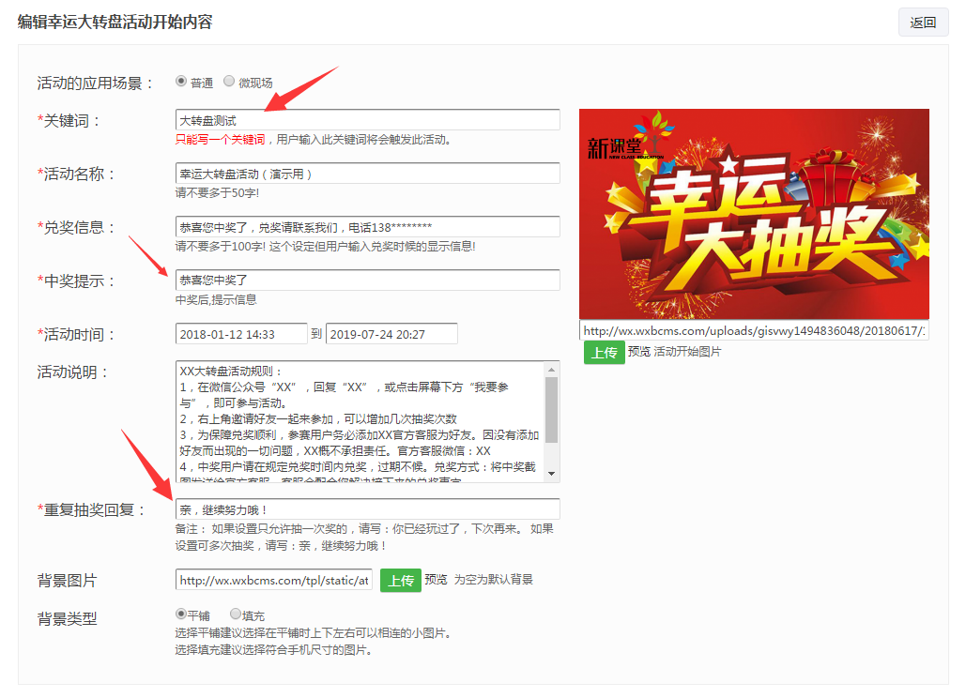Choose 填充 background type
This screenshot has width=966, height=698.
(235, 614)
